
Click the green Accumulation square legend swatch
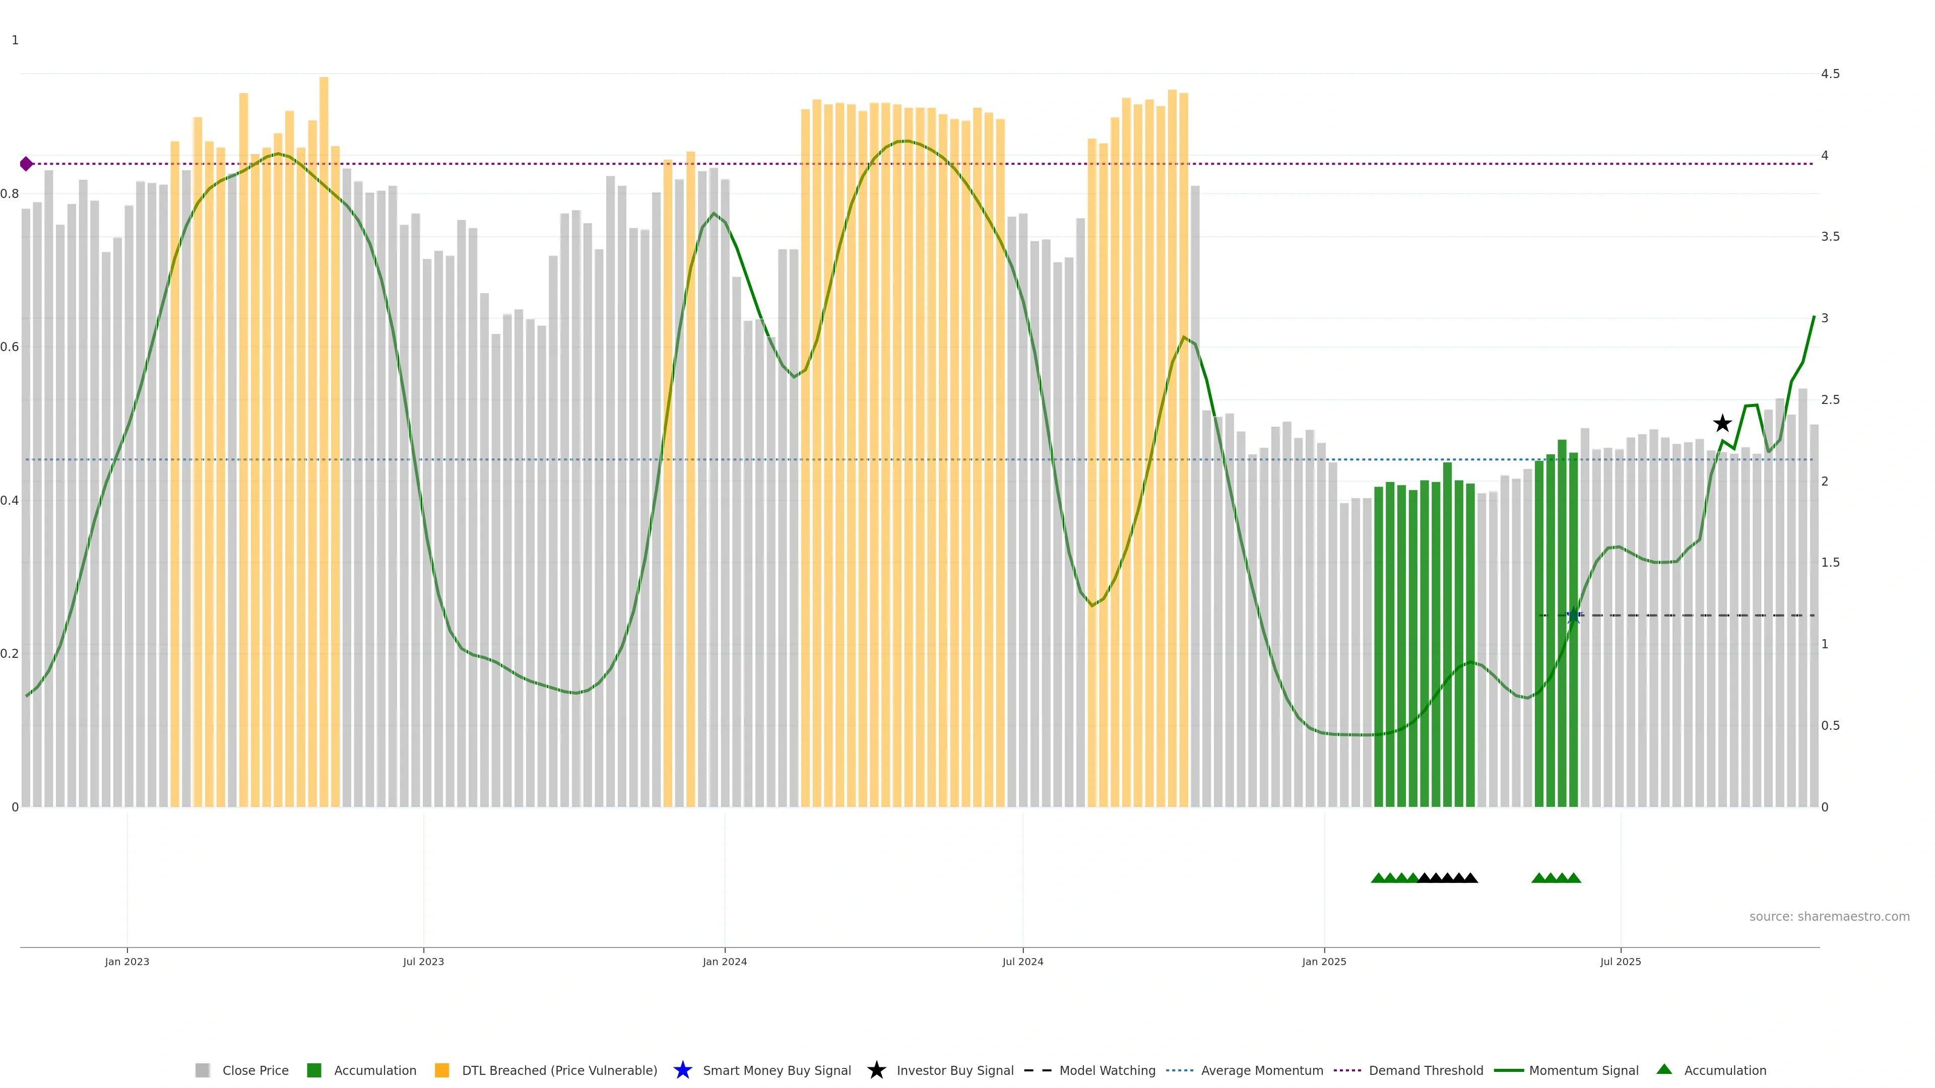(314, 1070)
